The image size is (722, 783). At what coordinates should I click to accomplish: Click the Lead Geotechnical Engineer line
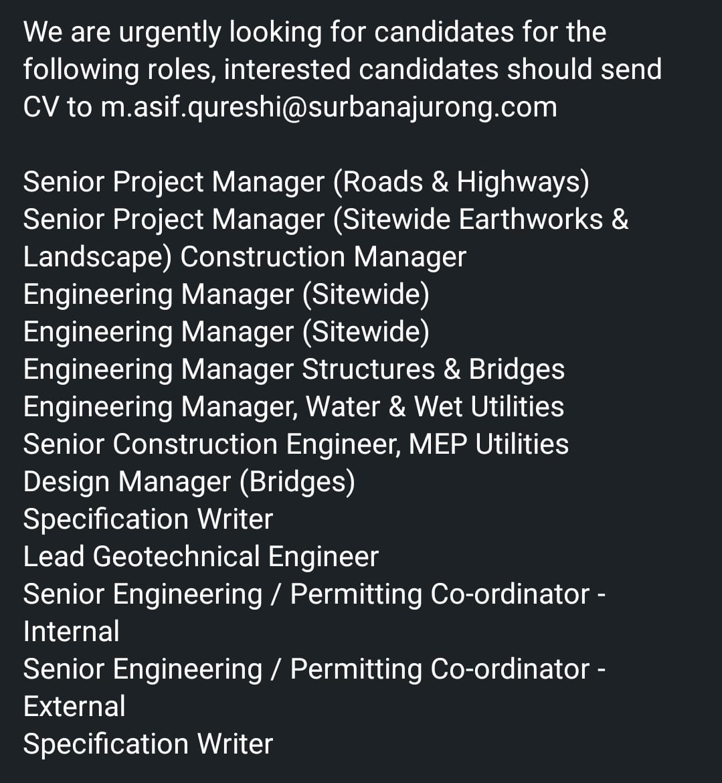[201, 557]
